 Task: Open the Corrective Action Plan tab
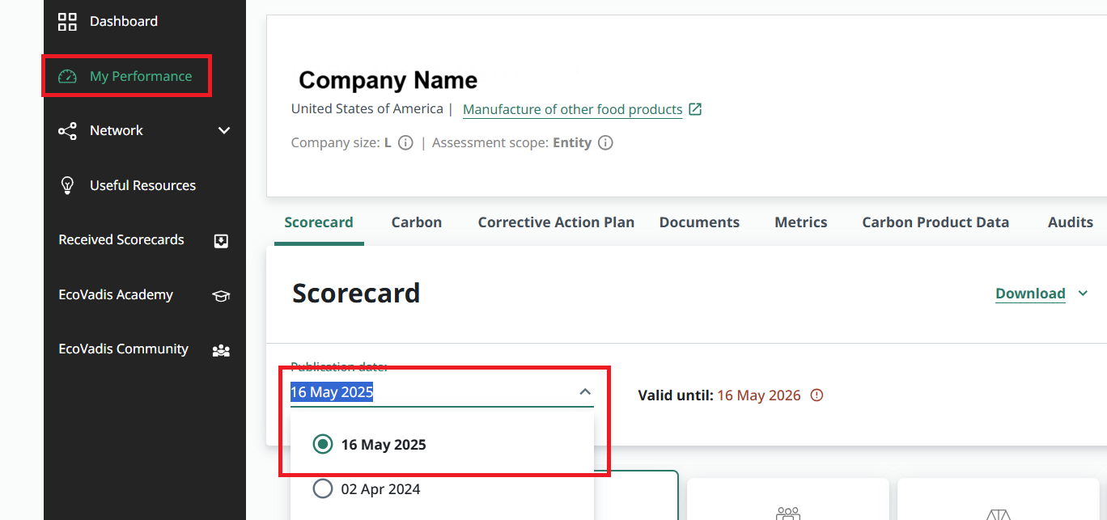(556, 222)
